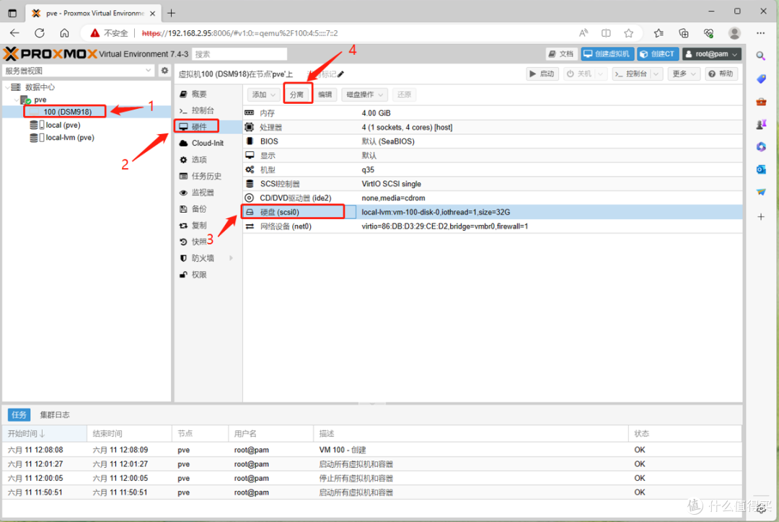The image size is (779, 522).
Task: Click the browser address bar URL
Action: click(x=240, y=32)
